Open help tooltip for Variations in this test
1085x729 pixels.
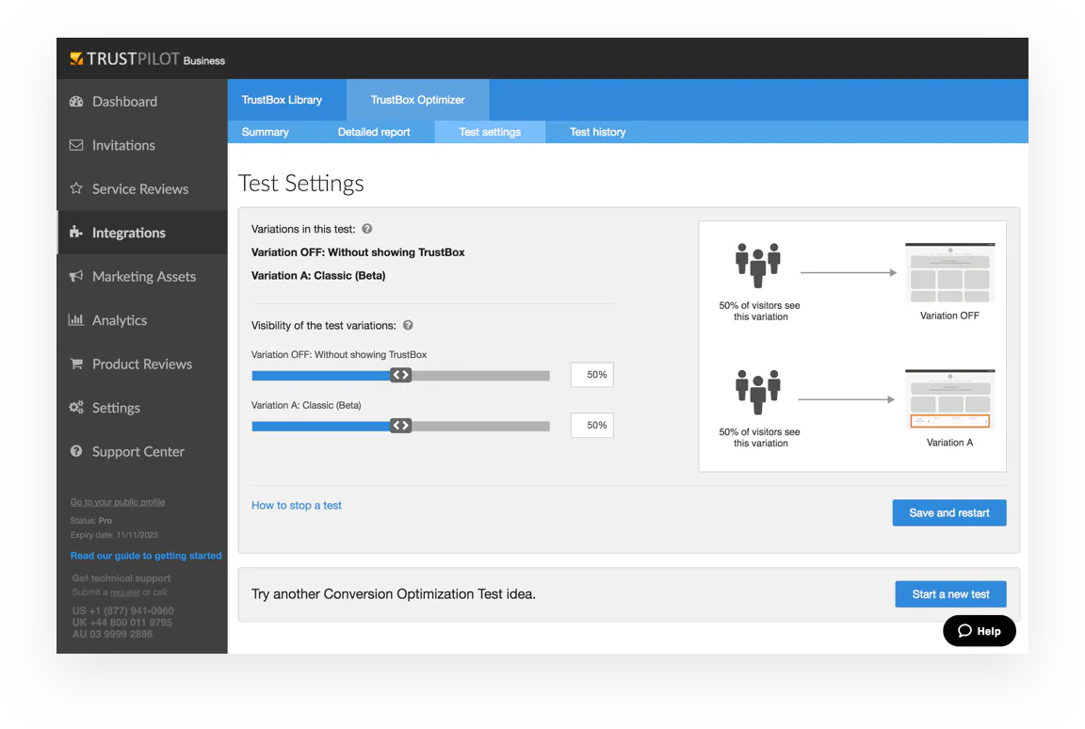367,229
